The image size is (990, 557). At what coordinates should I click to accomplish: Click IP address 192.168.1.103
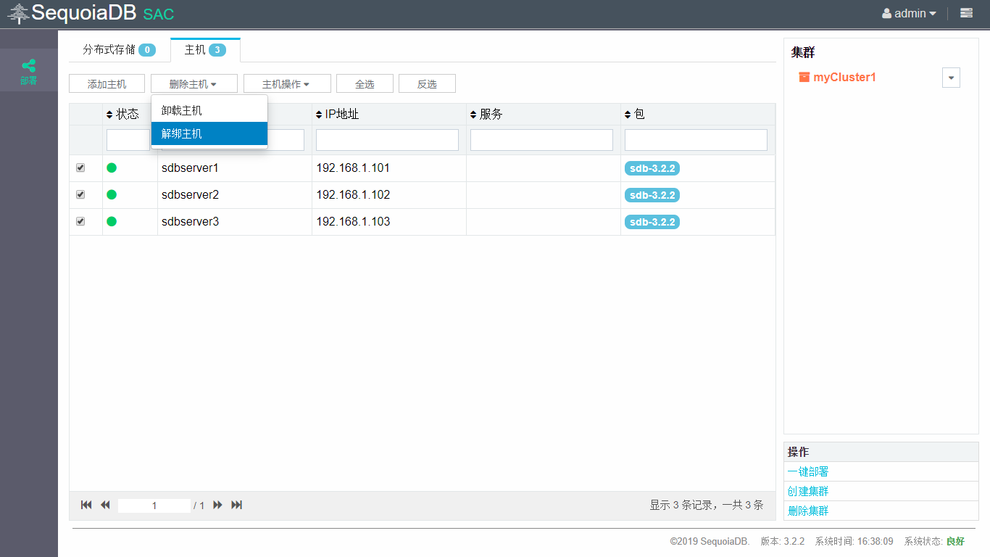[x=353, y=221]
